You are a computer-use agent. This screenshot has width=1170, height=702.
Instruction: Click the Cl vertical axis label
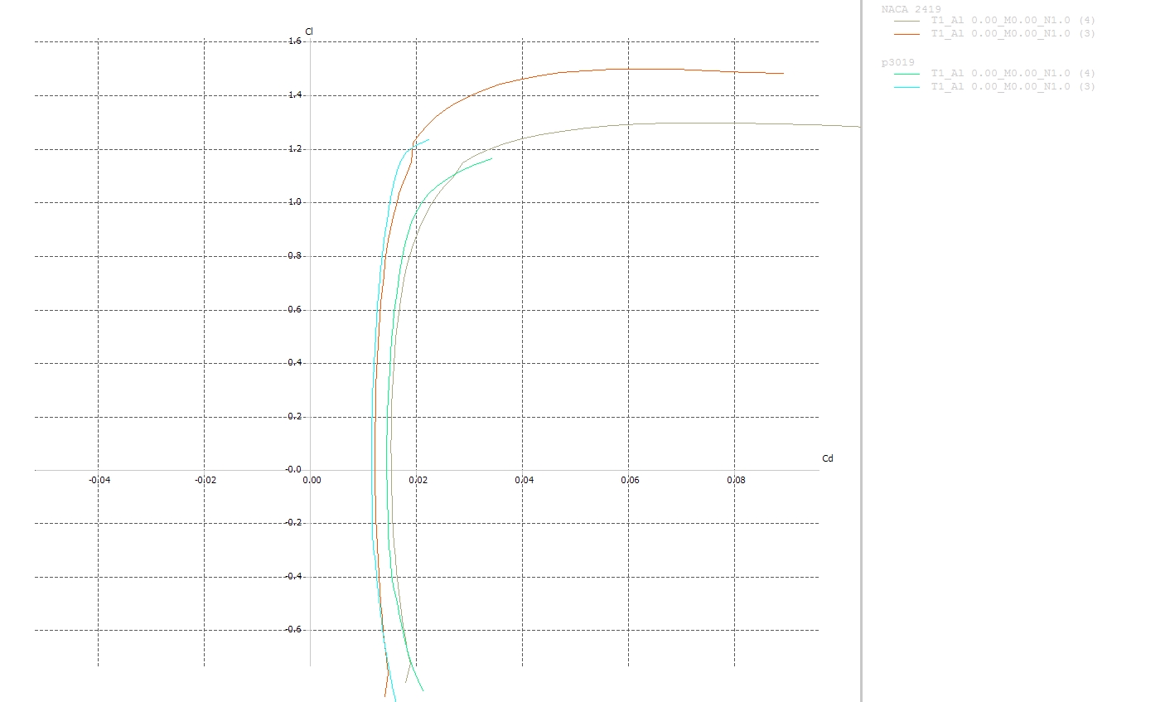coord(309,31)
